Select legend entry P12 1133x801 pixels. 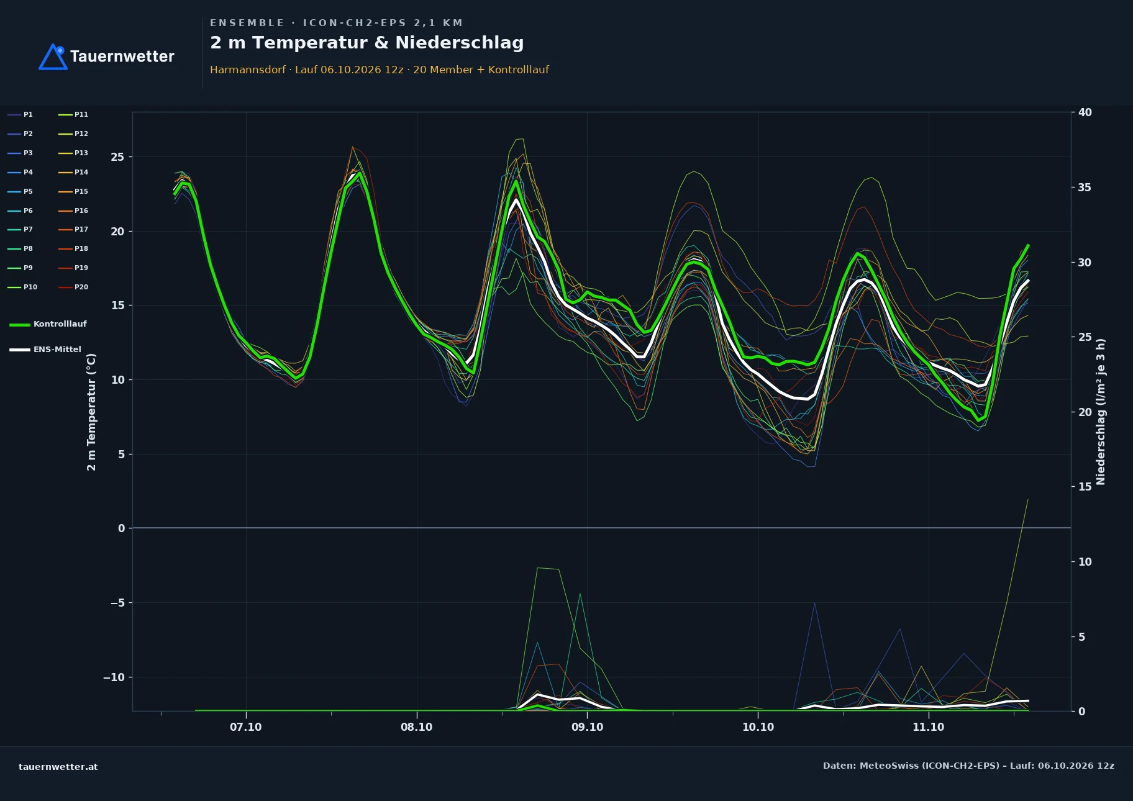73,133
